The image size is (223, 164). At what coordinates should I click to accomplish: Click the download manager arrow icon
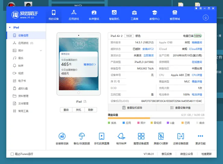(206, 18)
